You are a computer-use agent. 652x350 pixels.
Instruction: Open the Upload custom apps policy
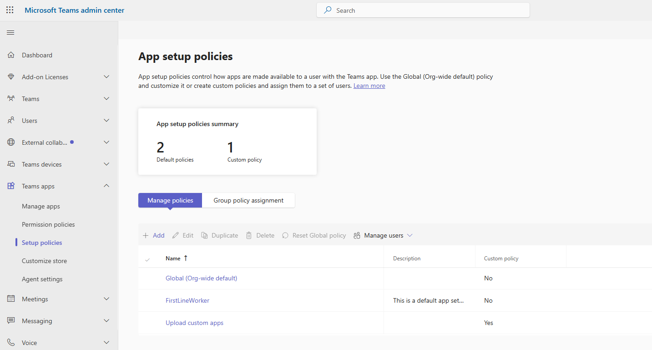tap(194, 323)
